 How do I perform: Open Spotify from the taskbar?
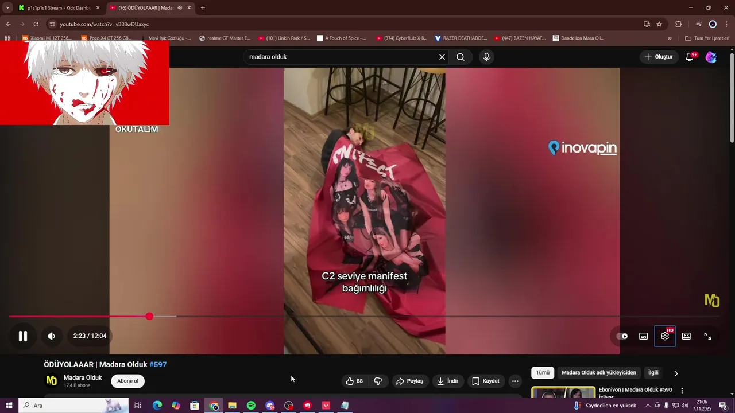(x=251, y=406)
